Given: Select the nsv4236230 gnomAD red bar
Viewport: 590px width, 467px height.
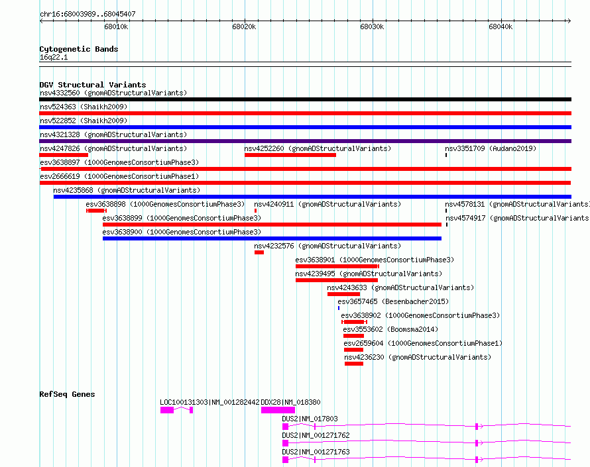Looking at the screenshot, I should (354, 364).
